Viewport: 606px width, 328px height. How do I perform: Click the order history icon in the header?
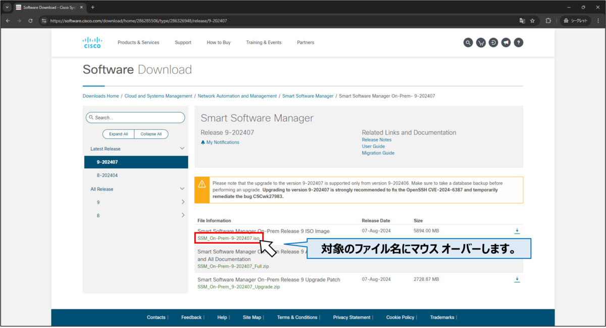pos(493,42)
